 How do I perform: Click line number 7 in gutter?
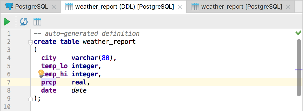coord(8,82)
